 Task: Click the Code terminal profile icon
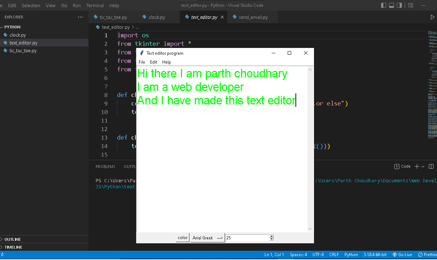tap(397, 166)
